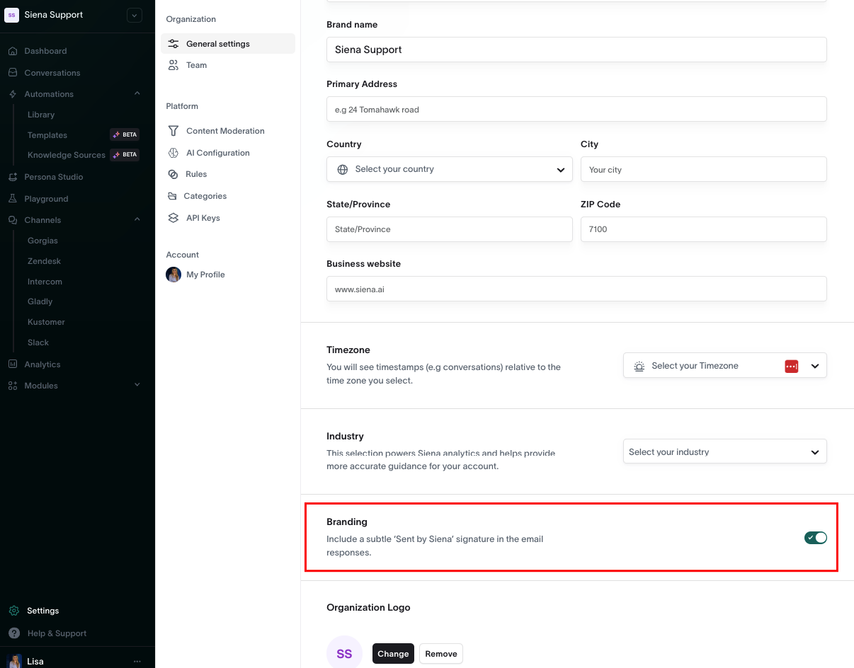This screenshot has width=854, height=668.
Task: Open the Conversations link in sidebar
Action: tap(52, 73)
